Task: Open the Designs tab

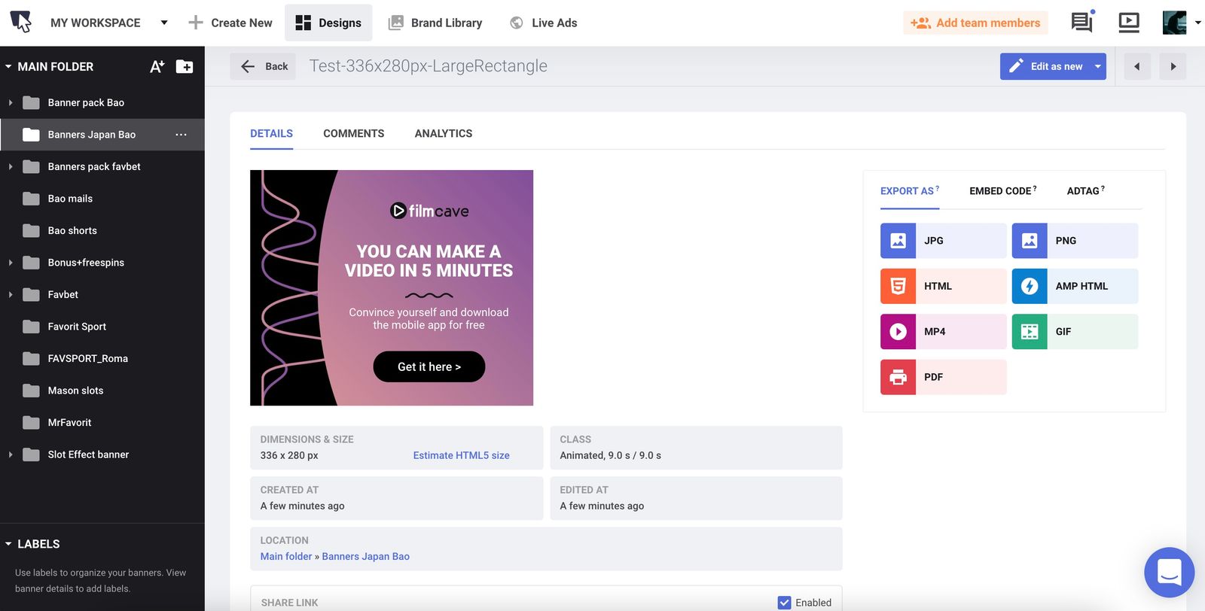Action: [328, 23]
